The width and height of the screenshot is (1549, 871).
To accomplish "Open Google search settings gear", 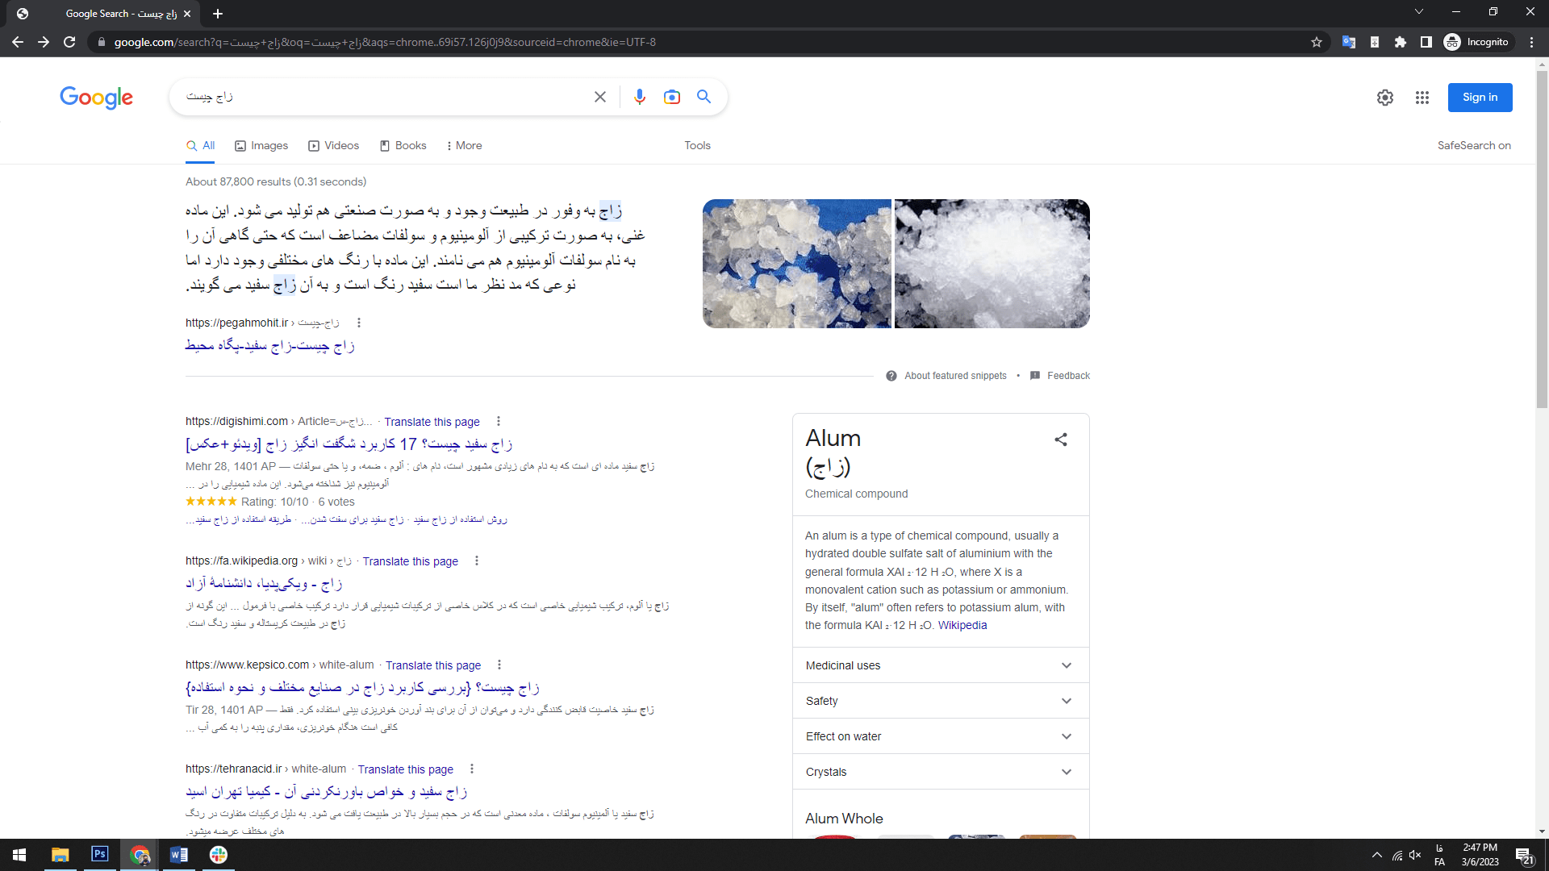I will click(1385, 98).
